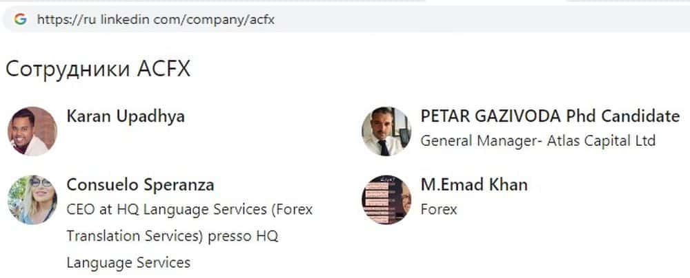
Task: Click the Google icon in address bar
Action: [20, 19]
